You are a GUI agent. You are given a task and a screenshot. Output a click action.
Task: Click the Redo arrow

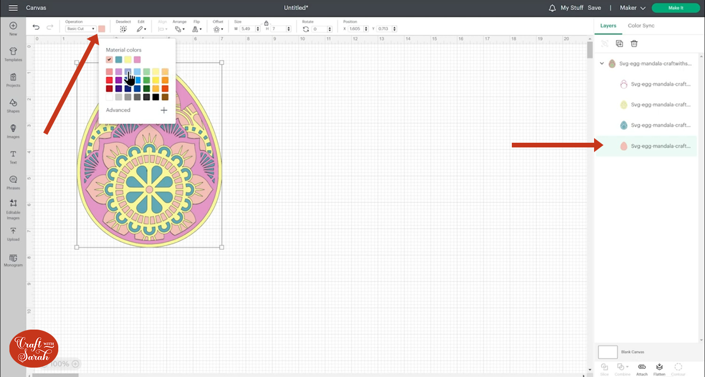(50, 27)
